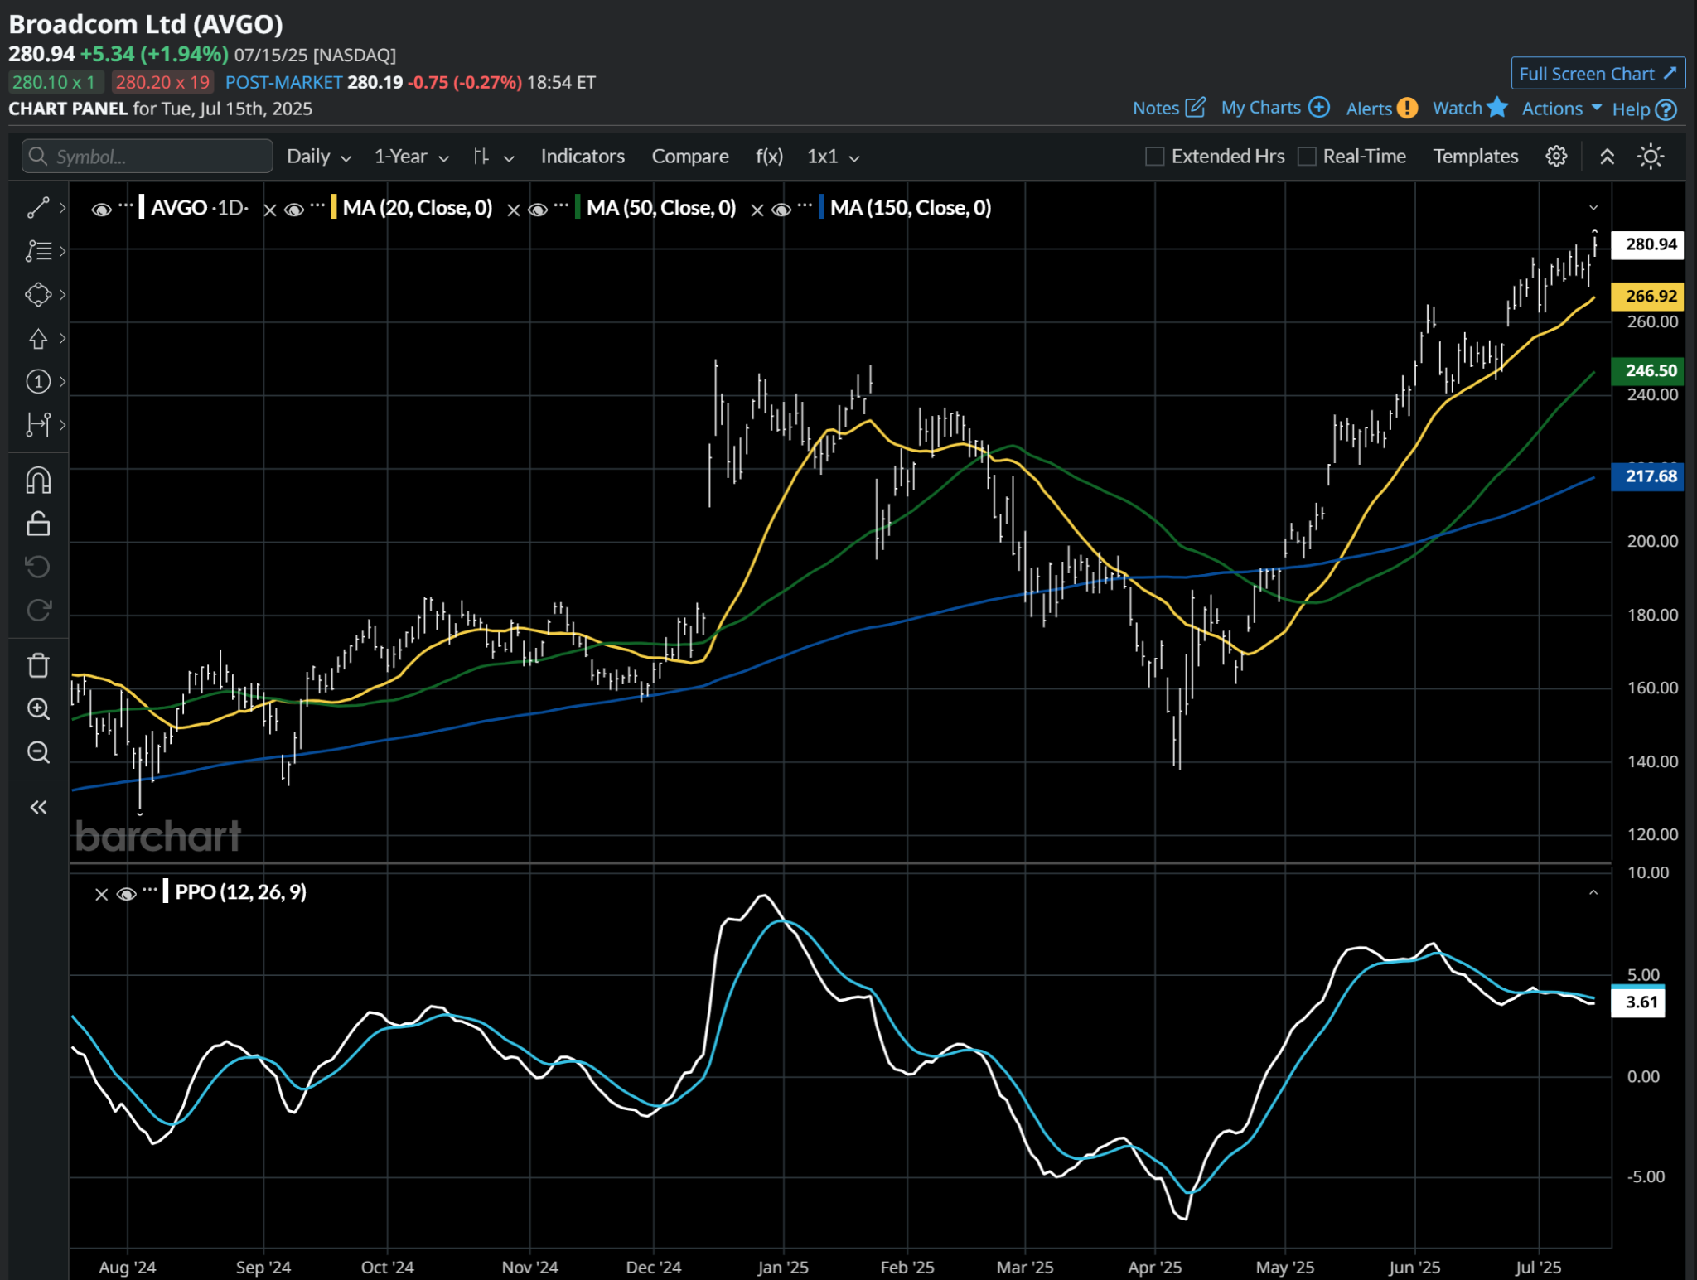Open the 1-Year period dropdown

(x=412, y=157)
